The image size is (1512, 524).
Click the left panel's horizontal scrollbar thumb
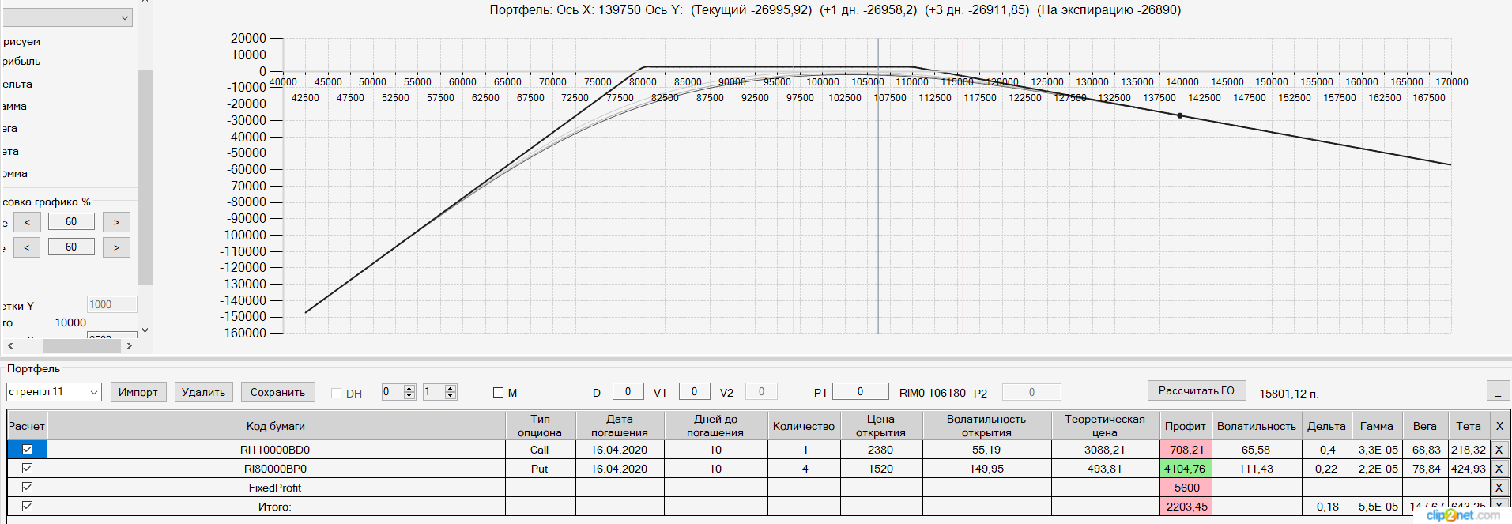pos(81,346)
